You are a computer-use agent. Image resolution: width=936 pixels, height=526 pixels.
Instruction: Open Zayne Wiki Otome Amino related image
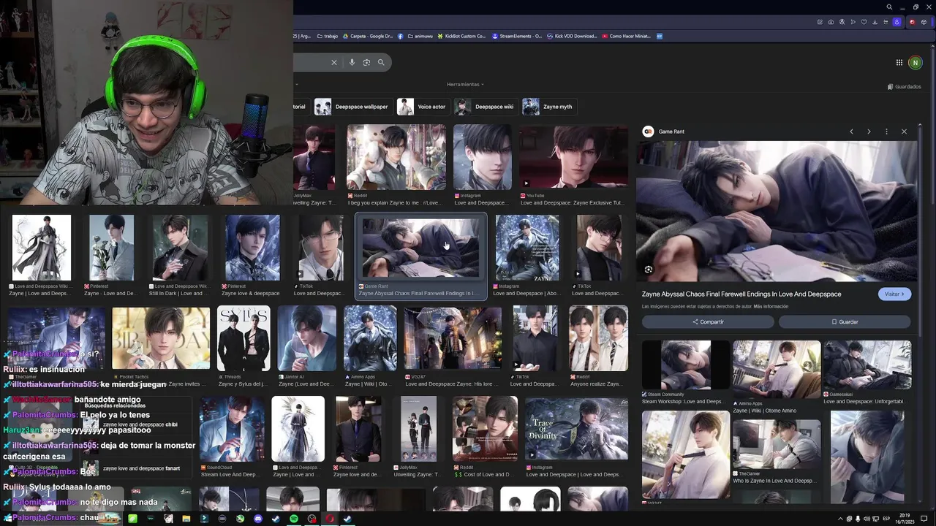pyautogui.click(x=776, y=369)
